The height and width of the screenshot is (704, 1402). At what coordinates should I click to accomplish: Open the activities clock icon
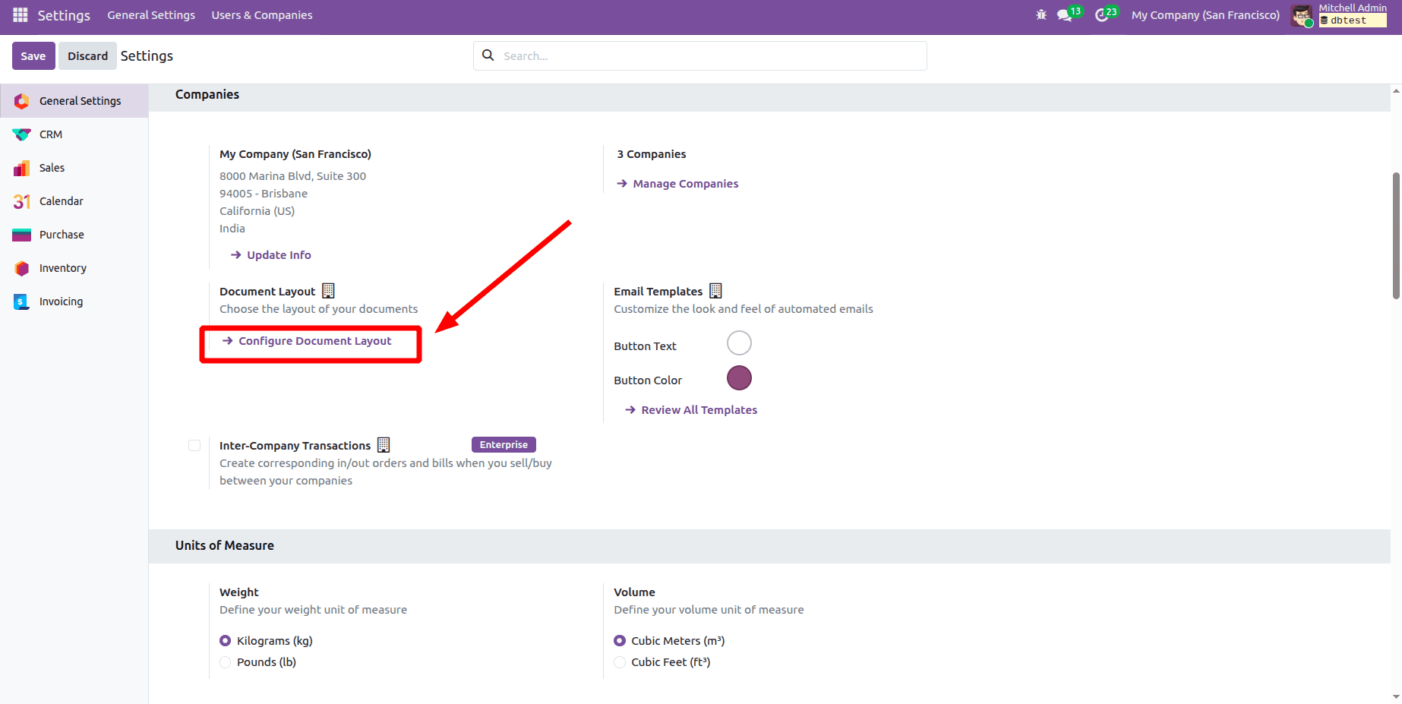pyautogui.click(x=1101, y=15)
